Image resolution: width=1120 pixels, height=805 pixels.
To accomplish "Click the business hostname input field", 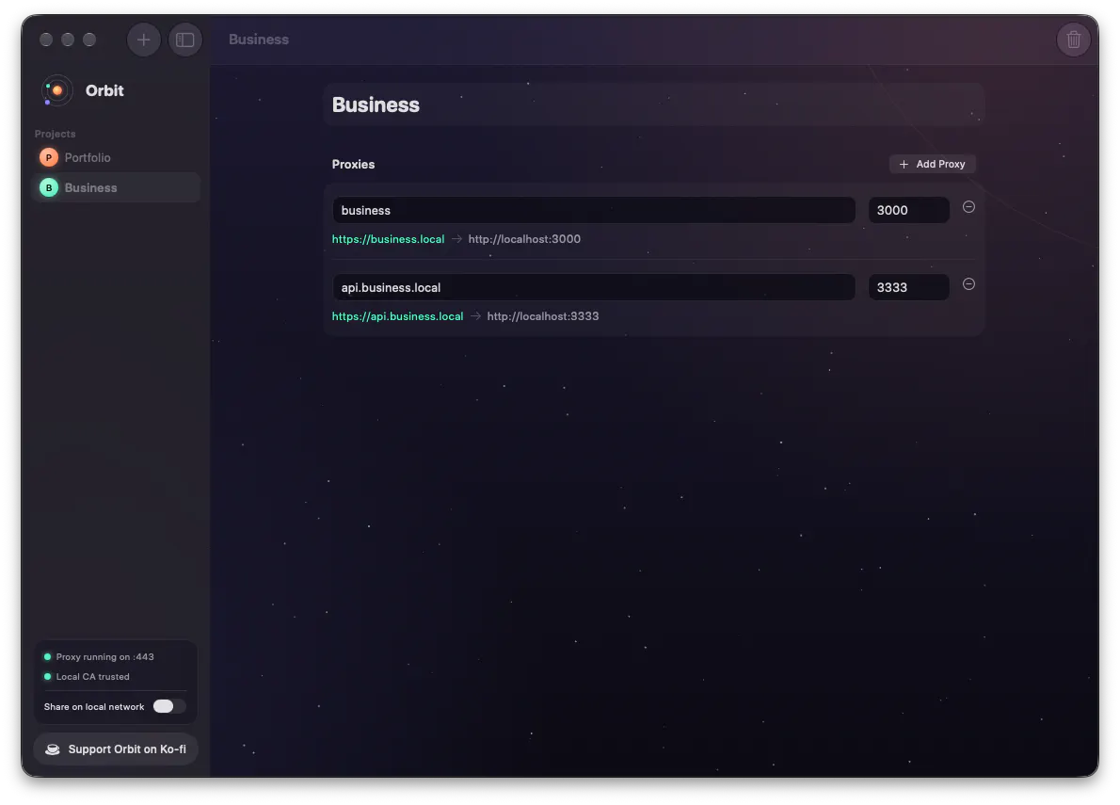I will [594, 210].
